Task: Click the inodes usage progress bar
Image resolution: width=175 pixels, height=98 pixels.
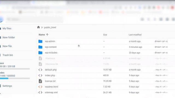Action: tap(15, 78)
